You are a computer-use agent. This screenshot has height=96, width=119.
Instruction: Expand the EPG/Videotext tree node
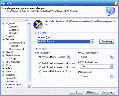pos(3,56)
